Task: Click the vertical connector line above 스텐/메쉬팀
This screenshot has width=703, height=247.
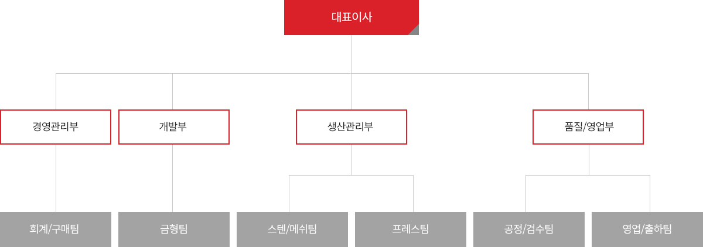Action: pos(289,194)
